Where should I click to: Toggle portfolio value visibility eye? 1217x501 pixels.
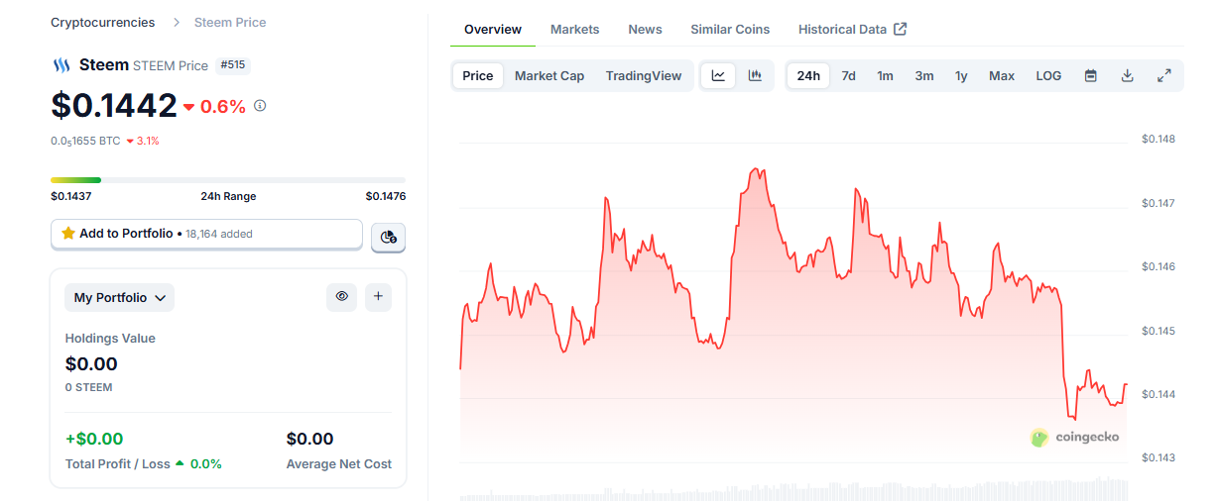pyautogui.click(x=341, y=296)
